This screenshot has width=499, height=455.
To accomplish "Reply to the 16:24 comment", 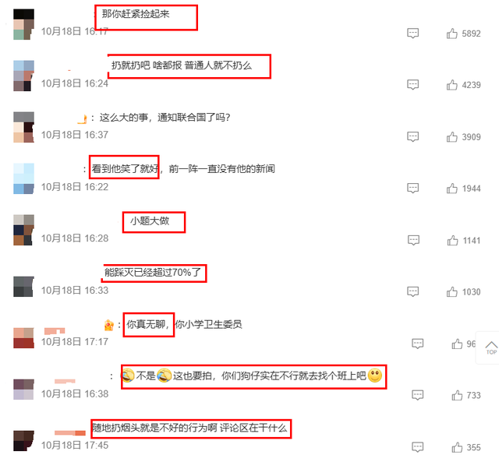I will pyautogui.click(x=412, y=85).
